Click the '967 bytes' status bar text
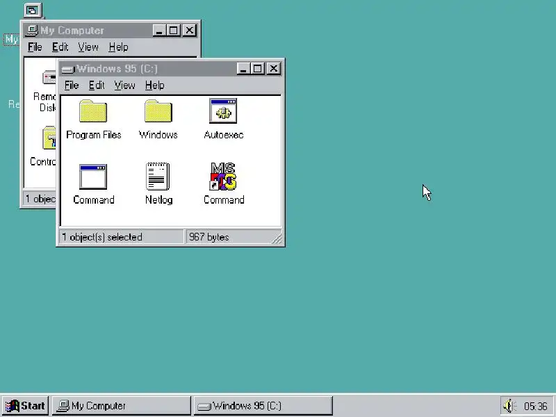The image size is (556, 417). [209, 237]
